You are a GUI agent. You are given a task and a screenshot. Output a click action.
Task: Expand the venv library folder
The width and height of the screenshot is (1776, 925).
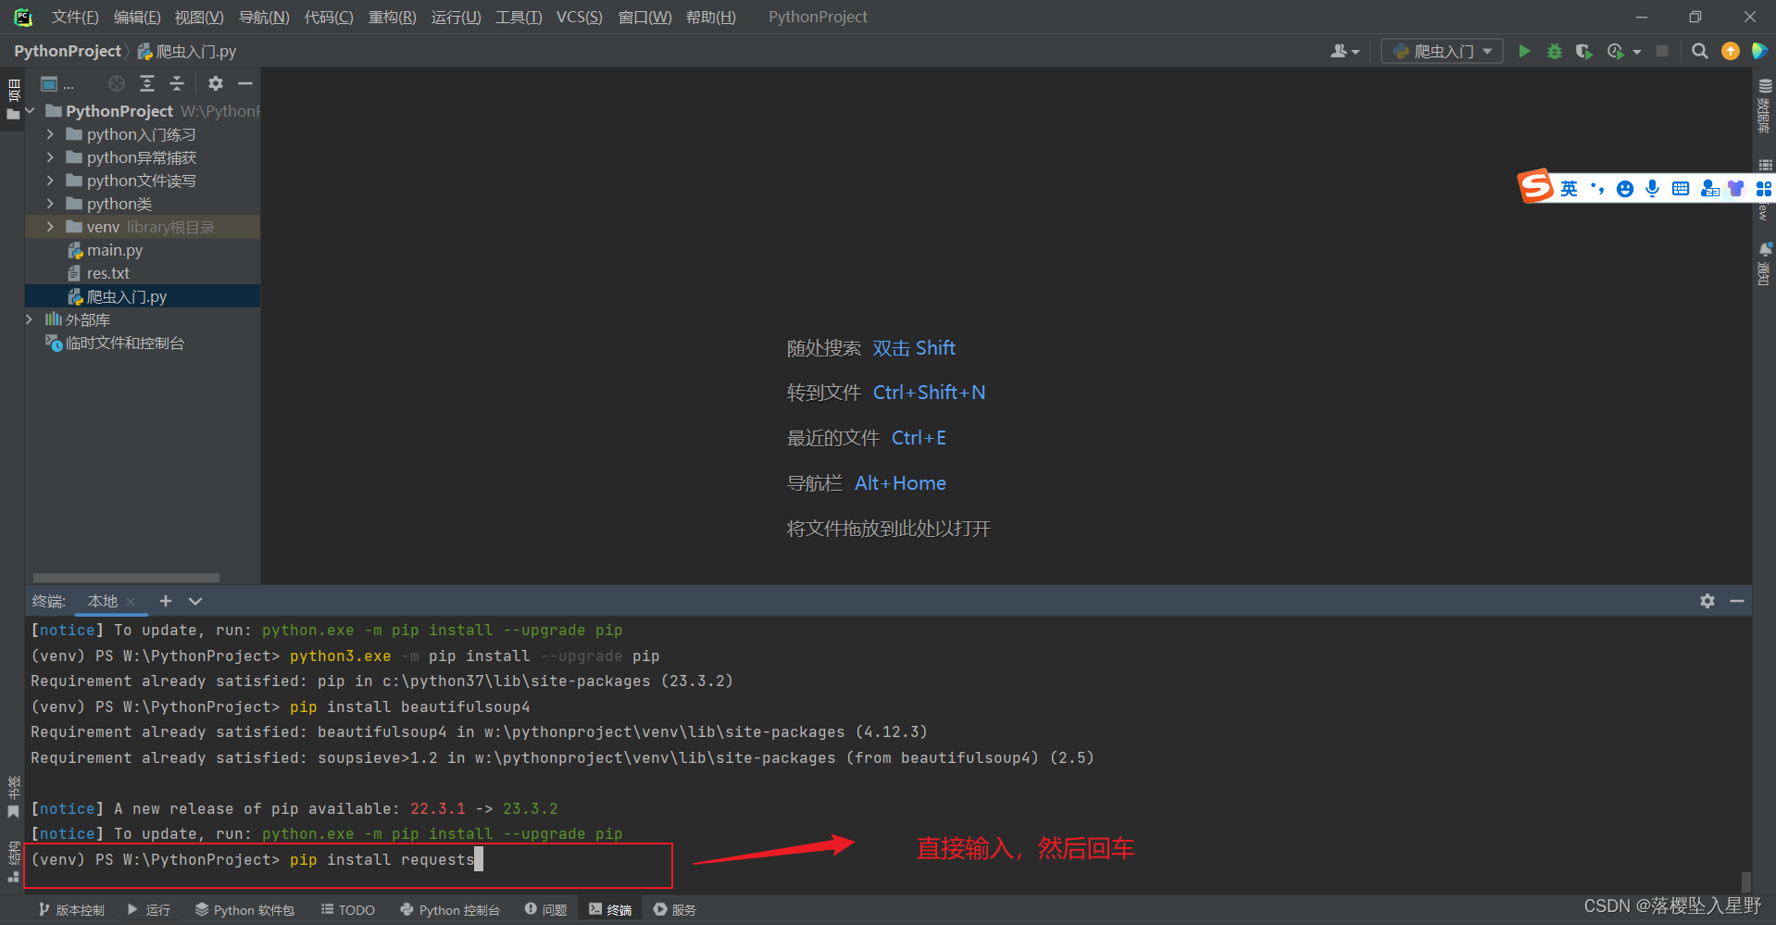50,227
